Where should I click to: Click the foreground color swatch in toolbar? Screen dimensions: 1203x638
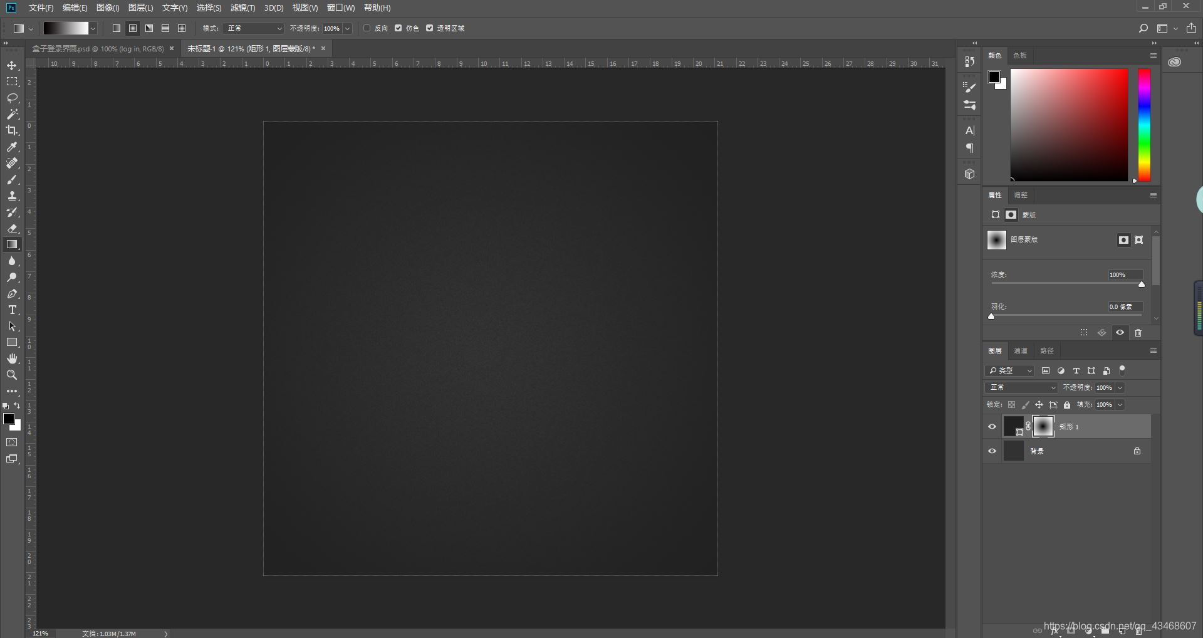[x=9, y=419]
